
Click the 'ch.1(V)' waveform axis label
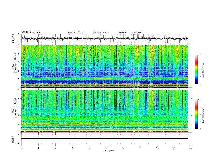(13, 39)
